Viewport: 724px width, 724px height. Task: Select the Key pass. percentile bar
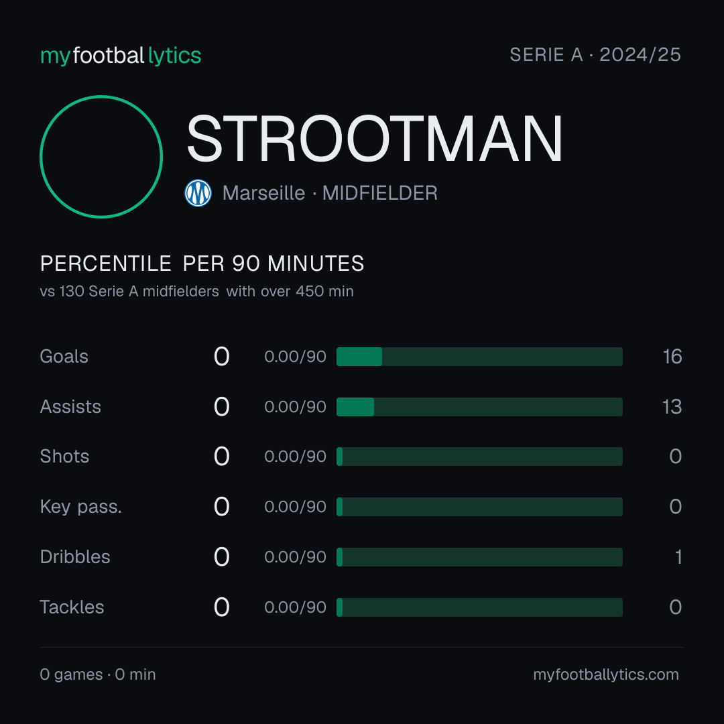click(479, 507)
